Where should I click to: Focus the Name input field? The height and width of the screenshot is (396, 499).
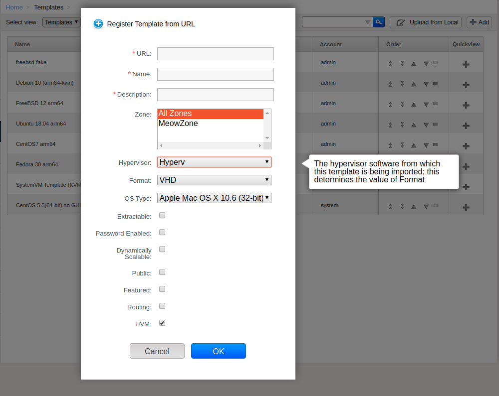click(x=216, y=74)
